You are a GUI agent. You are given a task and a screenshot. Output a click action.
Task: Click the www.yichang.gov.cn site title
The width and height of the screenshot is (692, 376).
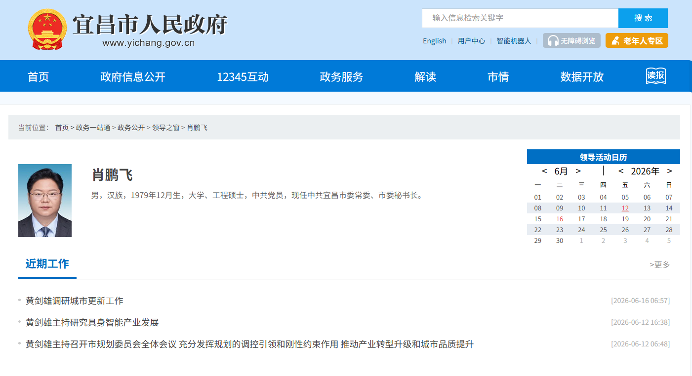[x=148, y=43]
